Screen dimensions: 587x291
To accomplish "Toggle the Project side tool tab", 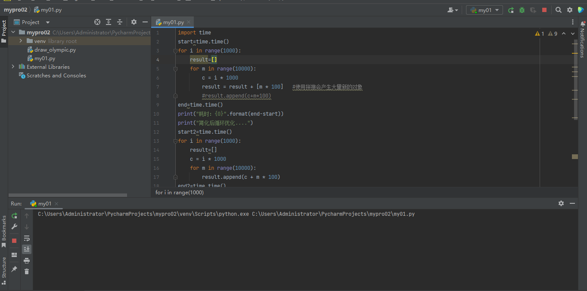I will click(x=4, y=31).
